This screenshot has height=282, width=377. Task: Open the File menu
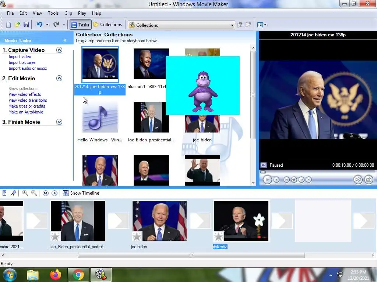[x=10, y=13]
